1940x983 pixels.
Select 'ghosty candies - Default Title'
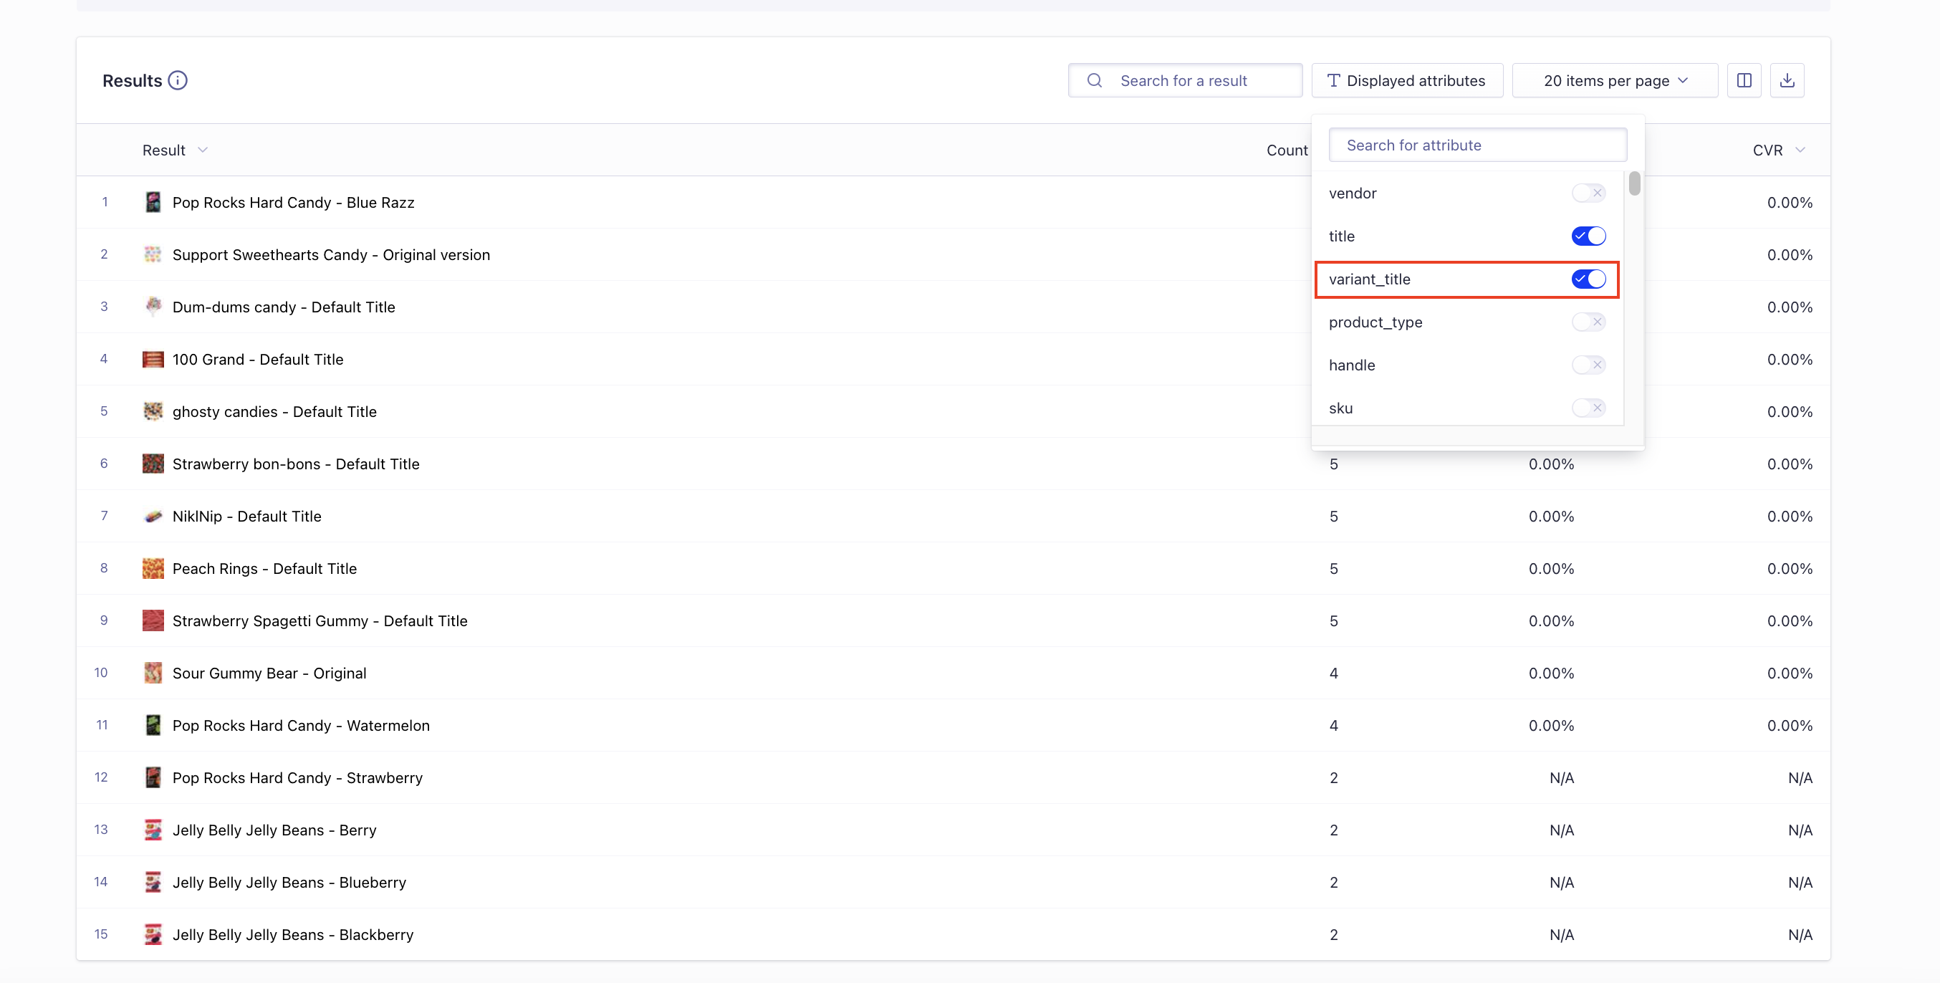pos(274,412)
